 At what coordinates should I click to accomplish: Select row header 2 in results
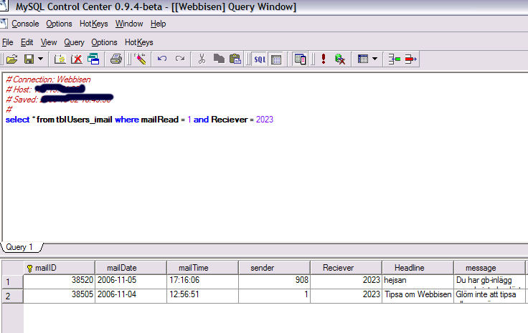coord(12,296)
